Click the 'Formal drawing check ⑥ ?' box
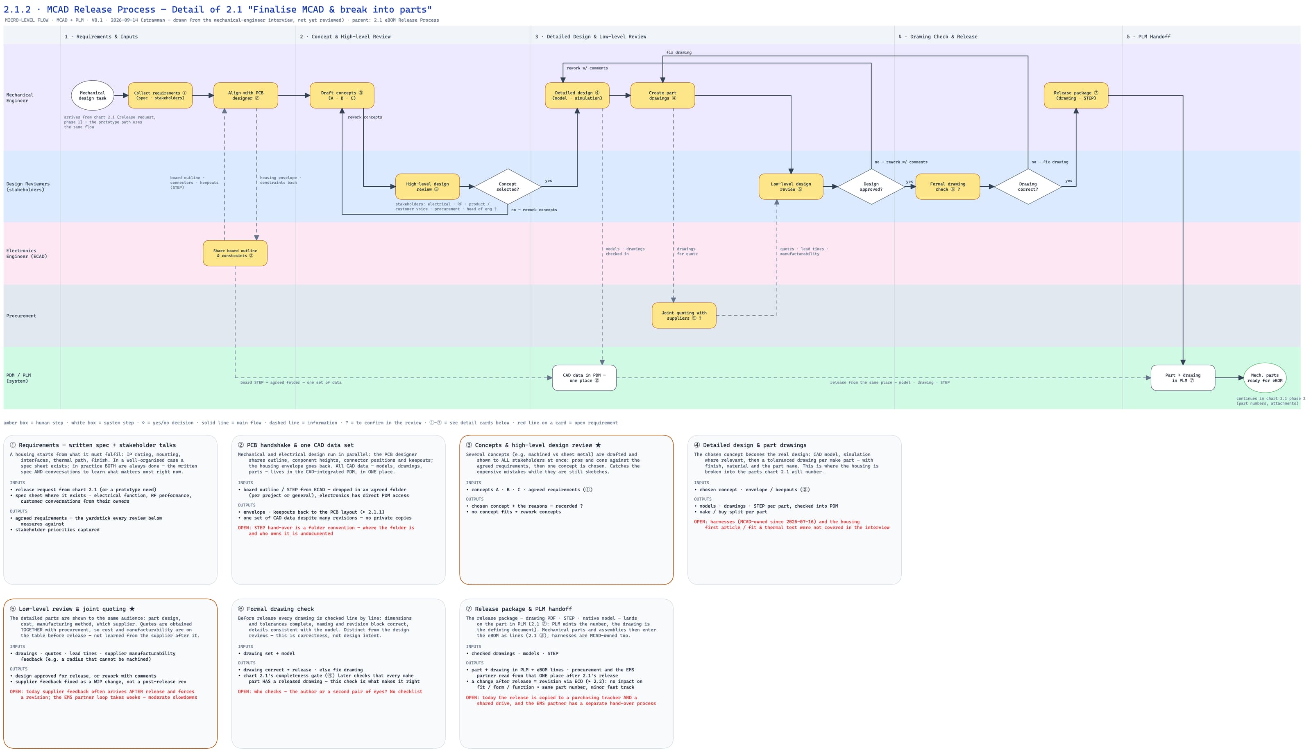This screenshot has width=1311, height=752. pos(948,186)
